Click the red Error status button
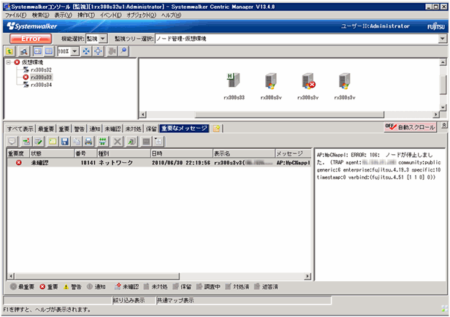The height and width of the screenshot is (317, 450). click(31, 38)
